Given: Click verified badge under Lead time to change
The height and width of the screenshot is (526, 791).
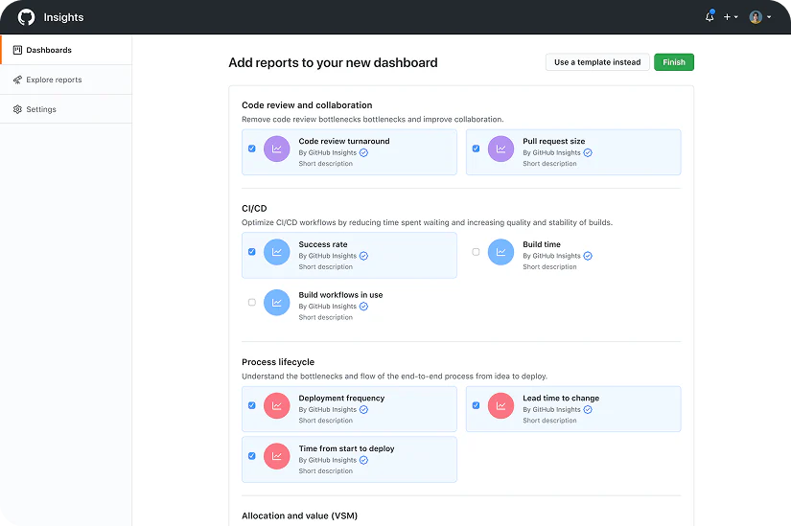Looking at the screenshot, I should pos(588,409).
